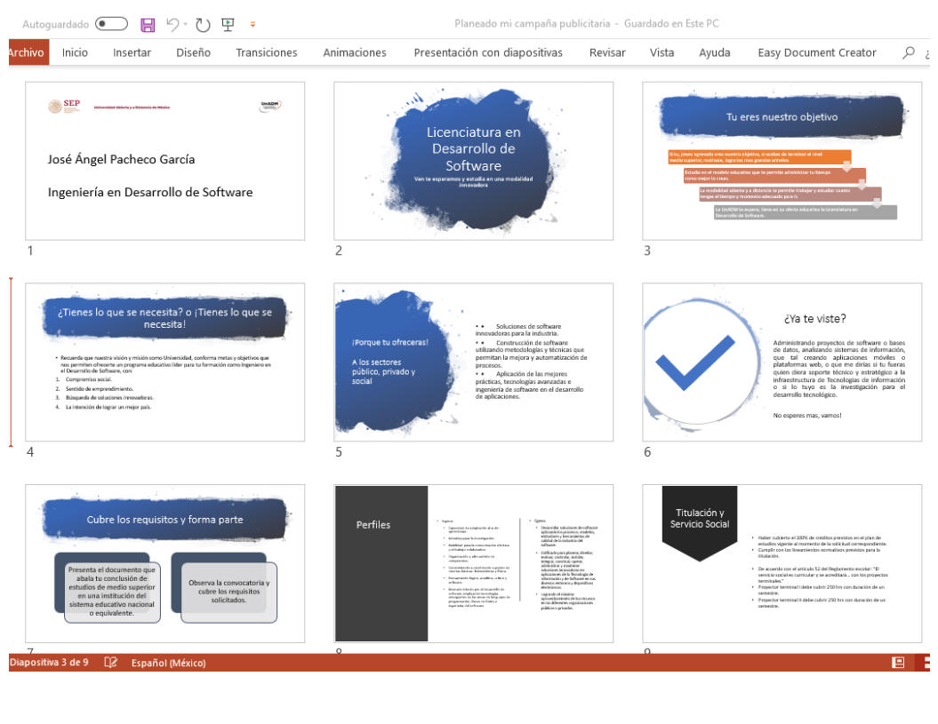The height and width of the screenshot is (724, 938).
Task: Click the Español (México) language button
Action: click(x=168, y=663)
